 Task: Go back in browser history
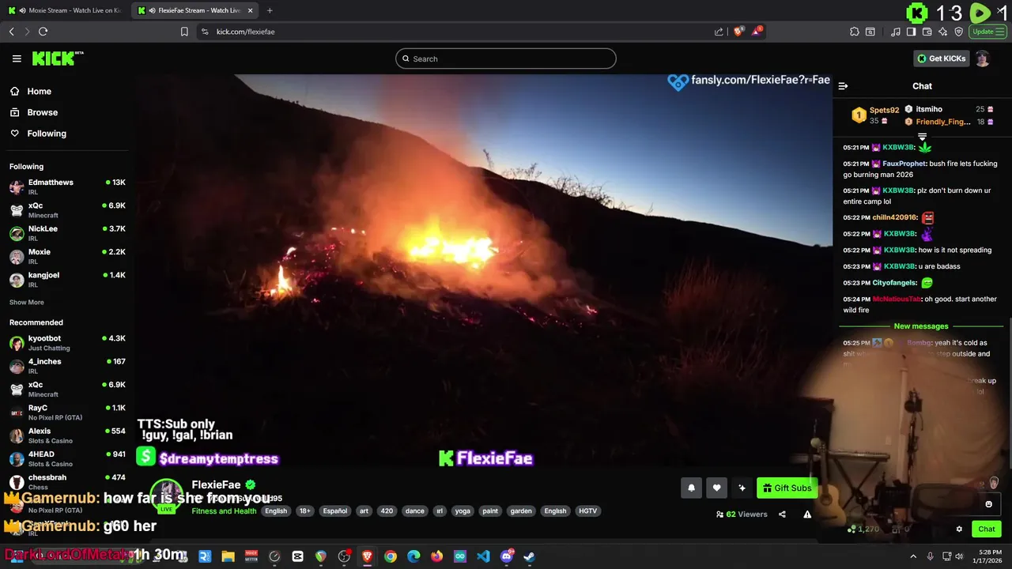[x=11, y=32]
